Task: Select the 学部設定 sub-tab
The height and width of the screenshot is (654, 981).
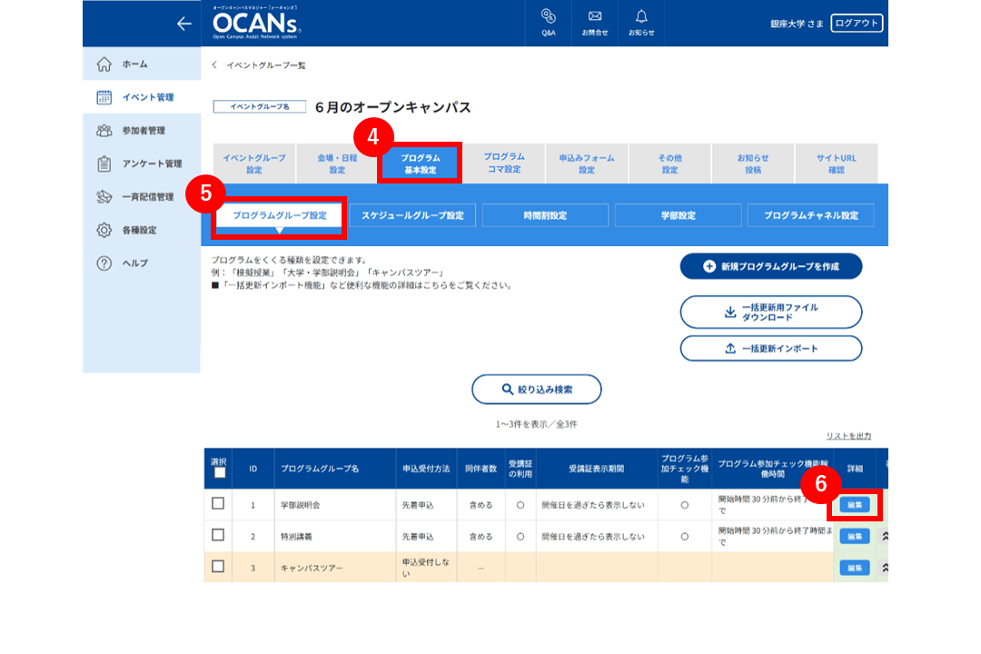Action: (679, 215)
